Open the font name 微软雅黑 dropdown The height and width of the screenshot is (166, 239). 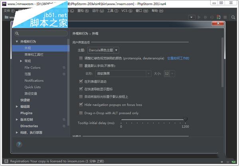point(123,74)
